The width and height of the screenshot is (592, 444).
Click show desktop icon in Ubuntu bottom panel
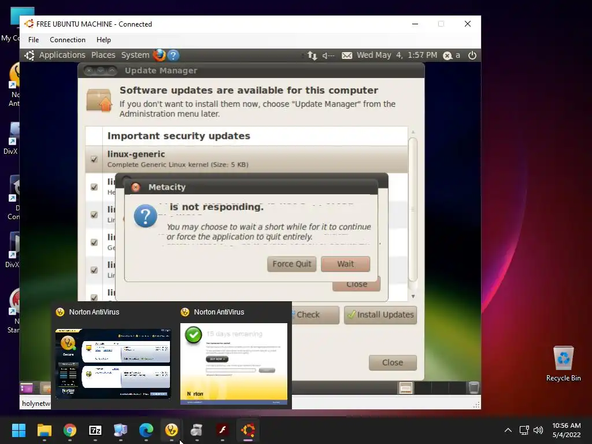coord(27,388)
